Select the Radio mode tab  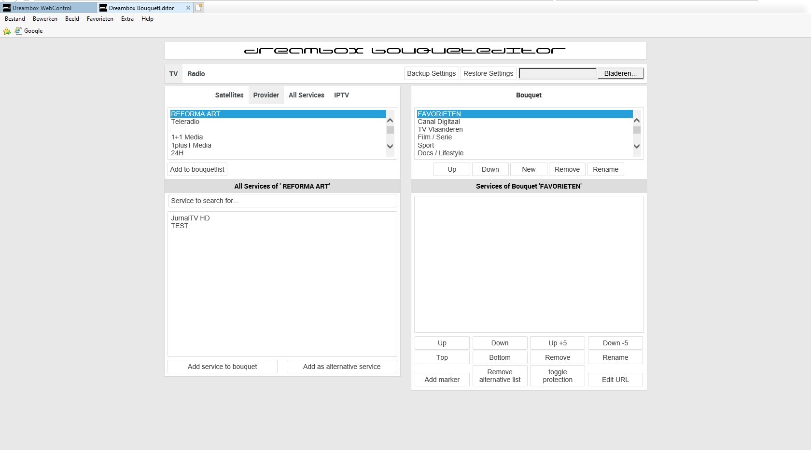[x=196, y=74]
